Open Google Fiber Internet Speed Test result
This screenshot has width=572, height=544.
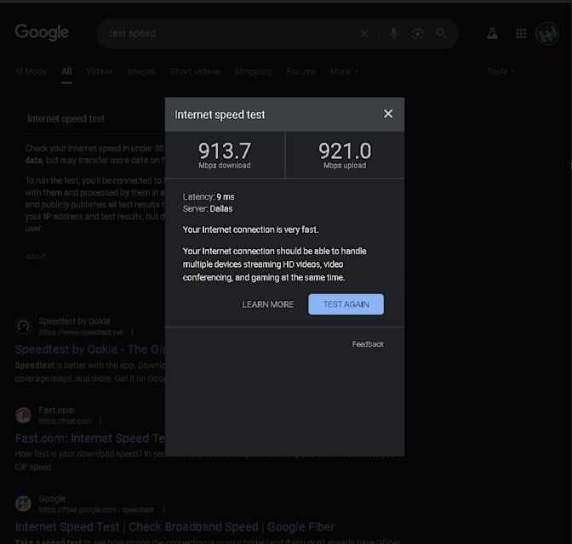(x=175, y=527)
